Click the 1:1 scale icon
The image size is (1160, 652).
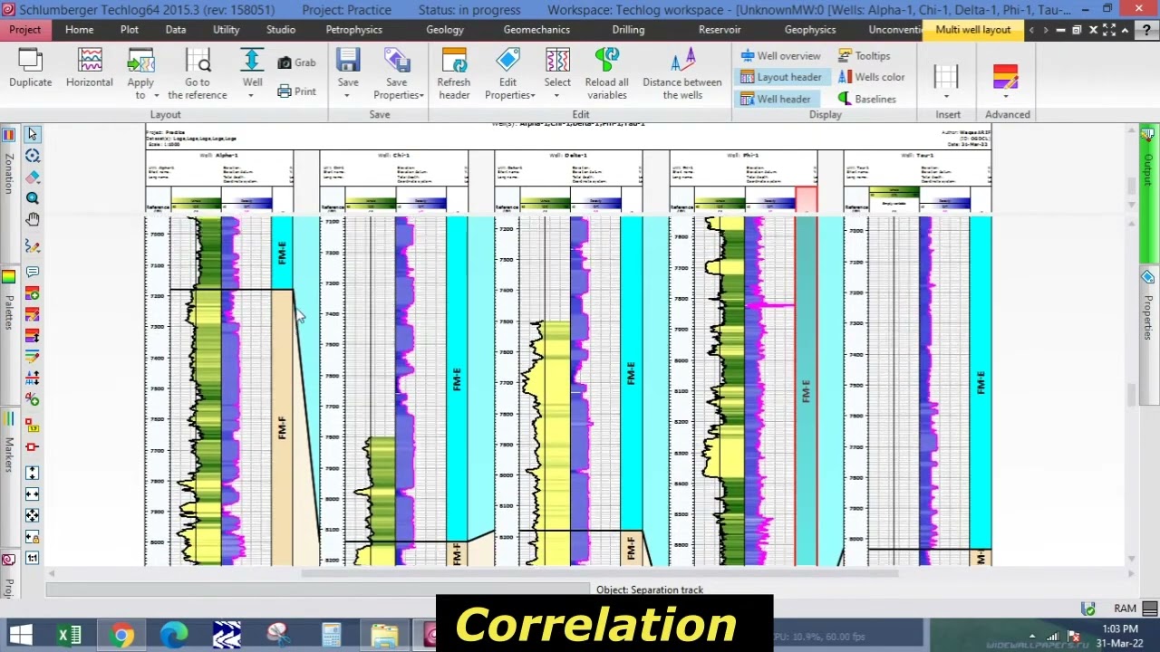33,558
